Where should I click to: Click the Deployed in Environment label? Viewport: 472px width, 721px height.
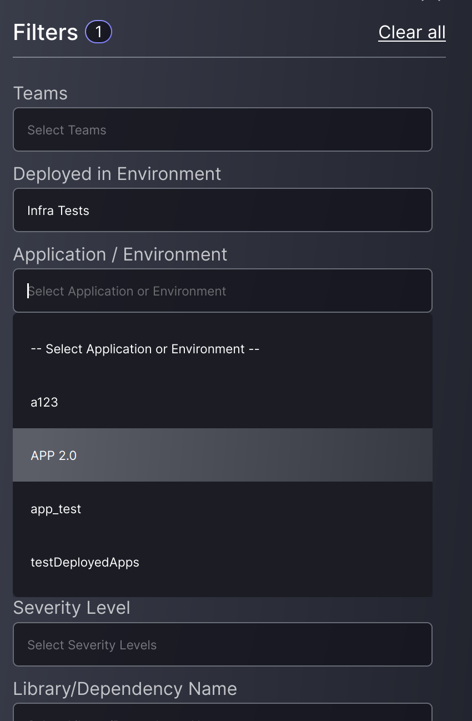[x=117, y=174]
